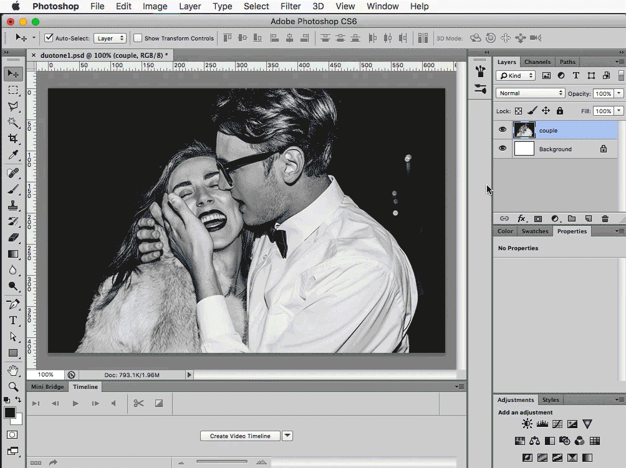Select the Zoom tool
The image size is (626, 468).
pyautogui.click(x=12, y=386)
